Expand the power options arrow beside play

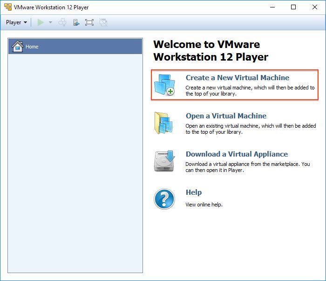pyautogui.click(x=50, y=22)
